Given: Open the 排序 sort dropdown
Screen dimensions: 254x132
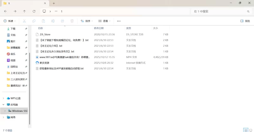Looking at the screenshot, I should point(87,21).
